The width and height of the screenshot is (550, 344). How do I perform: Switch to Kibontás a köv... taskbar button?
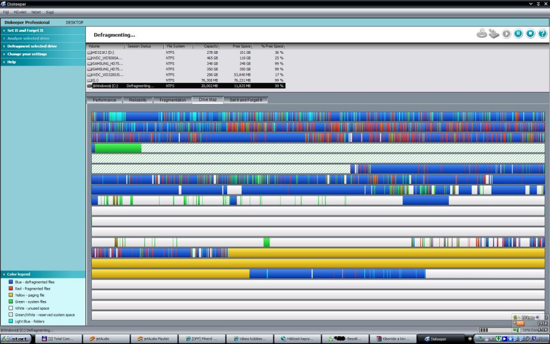(393, 339)
